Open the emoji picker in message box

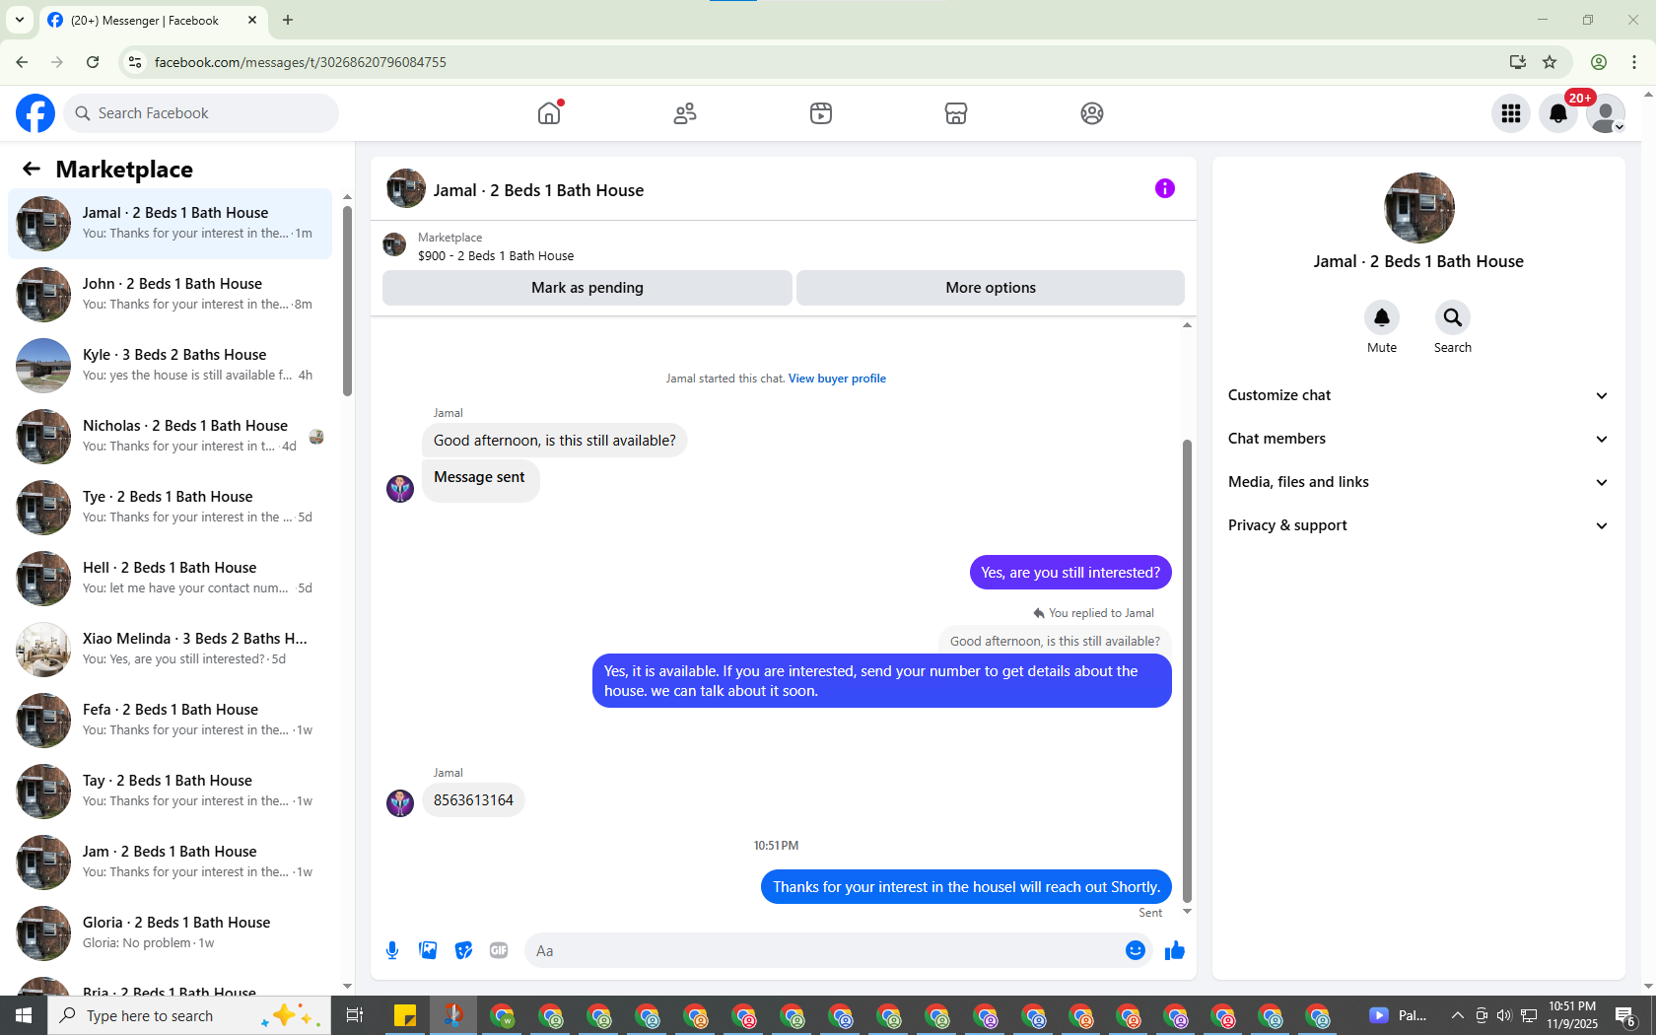(x=1136, y=950)
